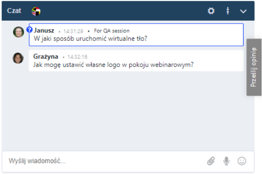Click Janusz's avatar photo

(x=18, y=32)
